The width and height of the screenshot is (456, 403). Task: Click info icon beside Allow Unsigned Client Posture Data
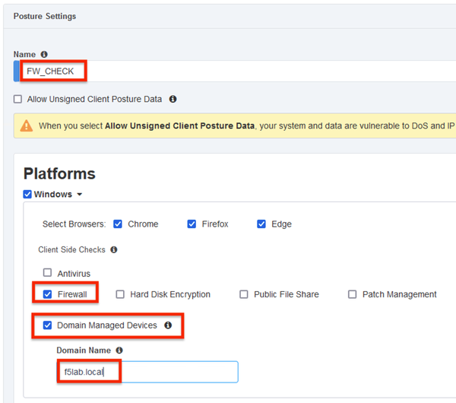(173, 99)
